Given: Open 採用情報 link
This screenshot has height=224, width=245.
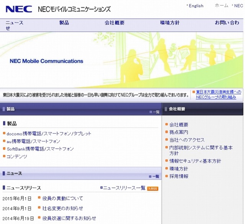Looking at the screenshot, I should [x=179, y=176].
